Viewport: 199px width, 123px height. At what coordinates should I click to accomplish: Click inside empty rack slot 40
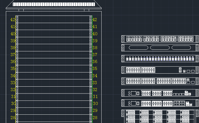(x=54, y=33)
